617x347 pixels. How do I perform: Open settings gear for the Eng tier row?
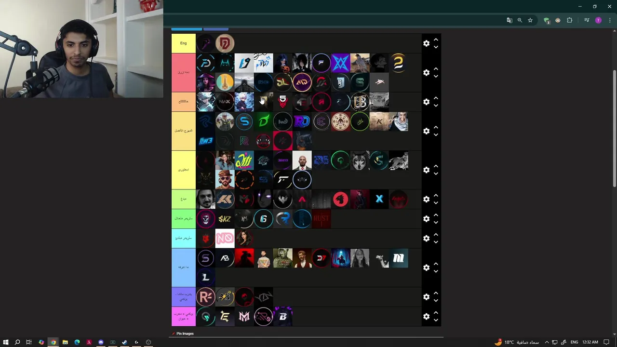(x=426, y=43)
